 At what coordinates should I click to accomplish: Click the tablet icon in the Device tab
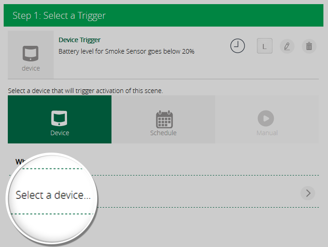[x=60, y=118]
